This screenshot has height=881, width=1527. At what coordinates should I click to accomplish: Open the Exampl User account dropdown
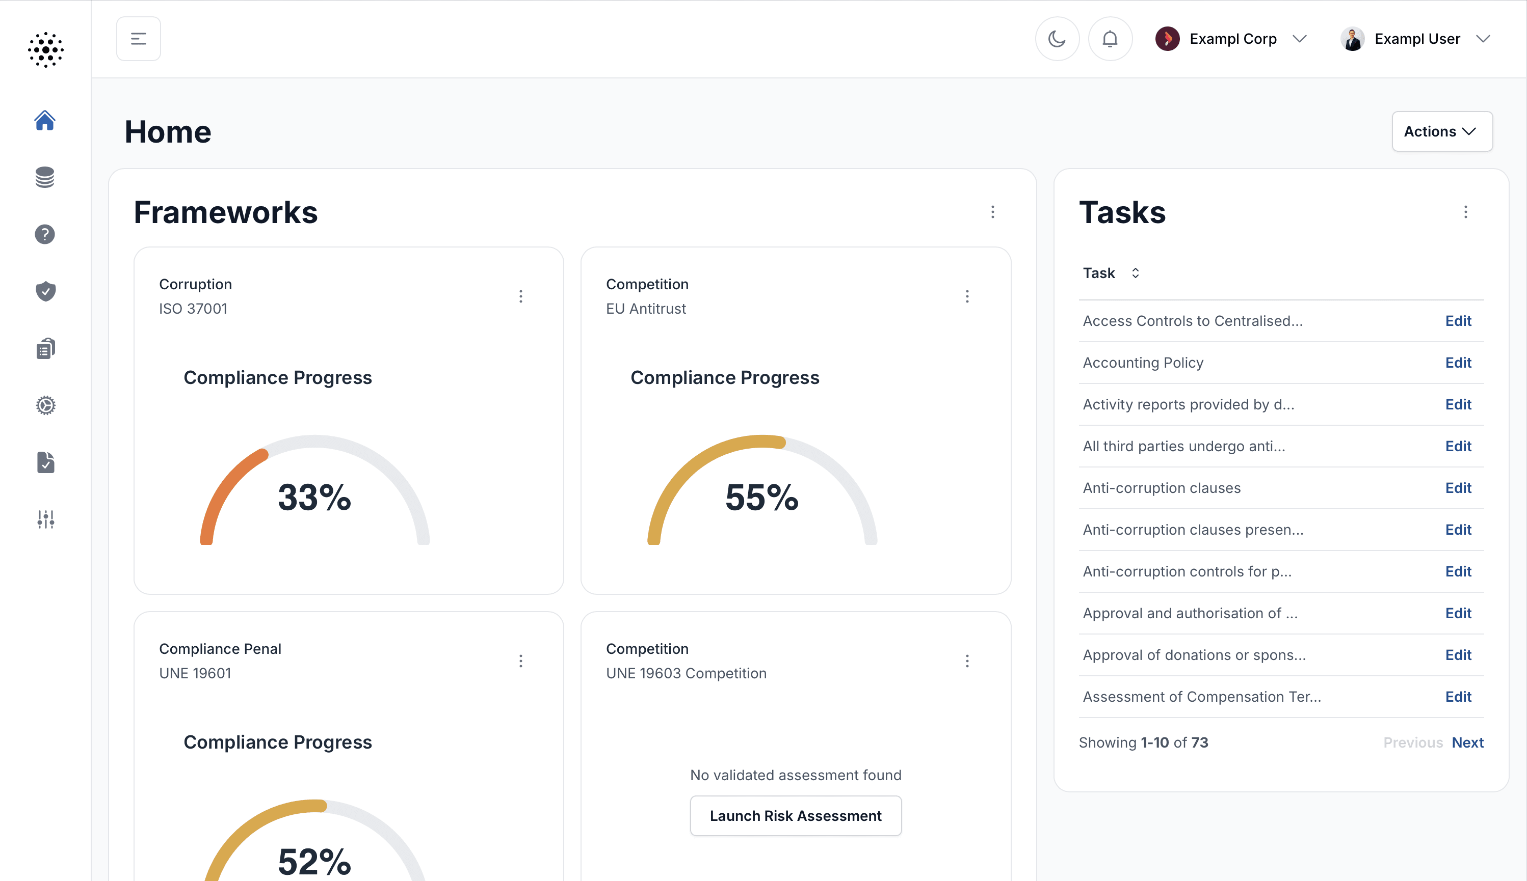click(x=1483, y=38)
